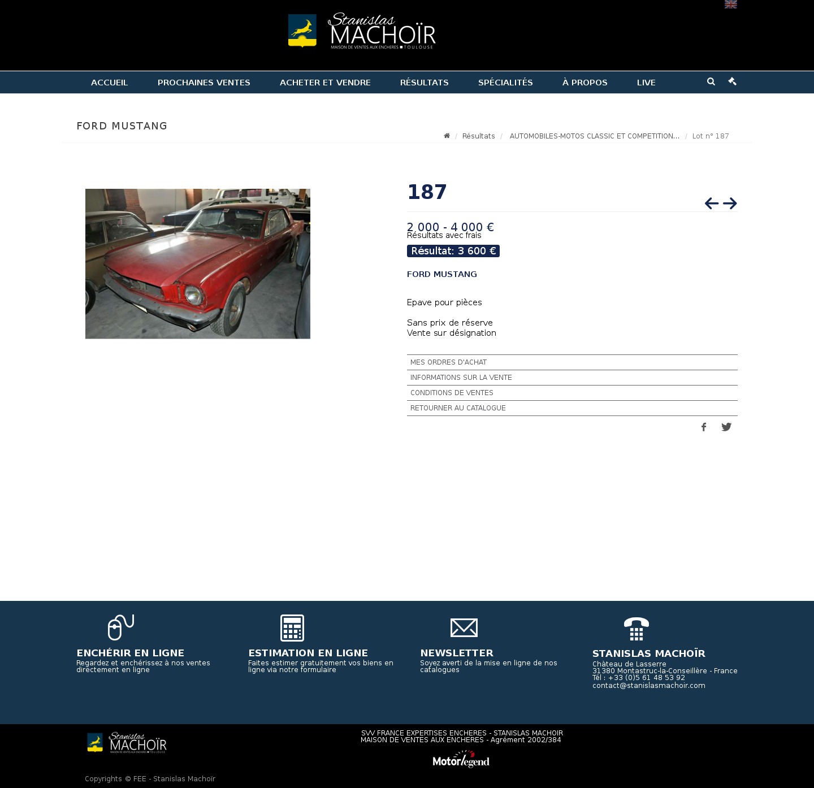This screenshot has height=788, width=814.
Task: Click Estimation en ligne heading
Action: click(x=308, y=653)
